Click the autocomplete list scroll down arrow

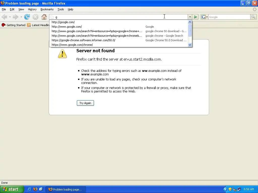click(x=190, y=45)
